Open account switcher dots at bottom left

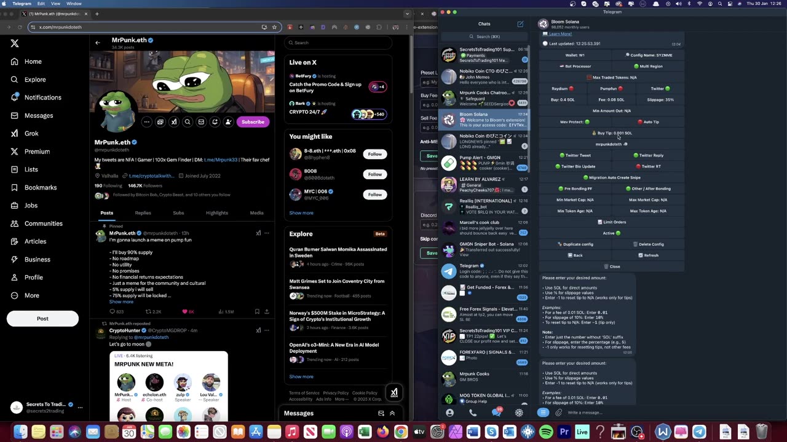80,408
